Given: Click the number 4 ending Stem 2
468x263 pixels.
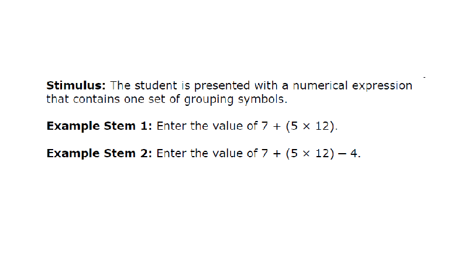Looking at the screenshot, I should point(354,154).
